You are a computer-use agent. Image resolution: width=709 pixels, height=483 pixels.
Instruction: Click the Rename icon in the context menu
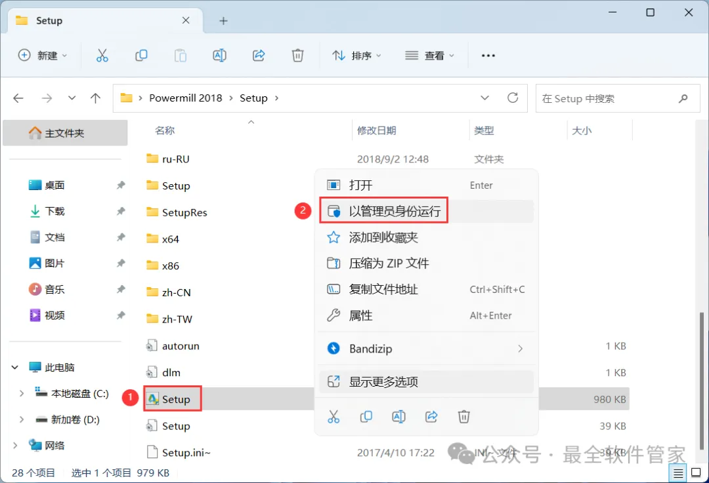point(398,416)
